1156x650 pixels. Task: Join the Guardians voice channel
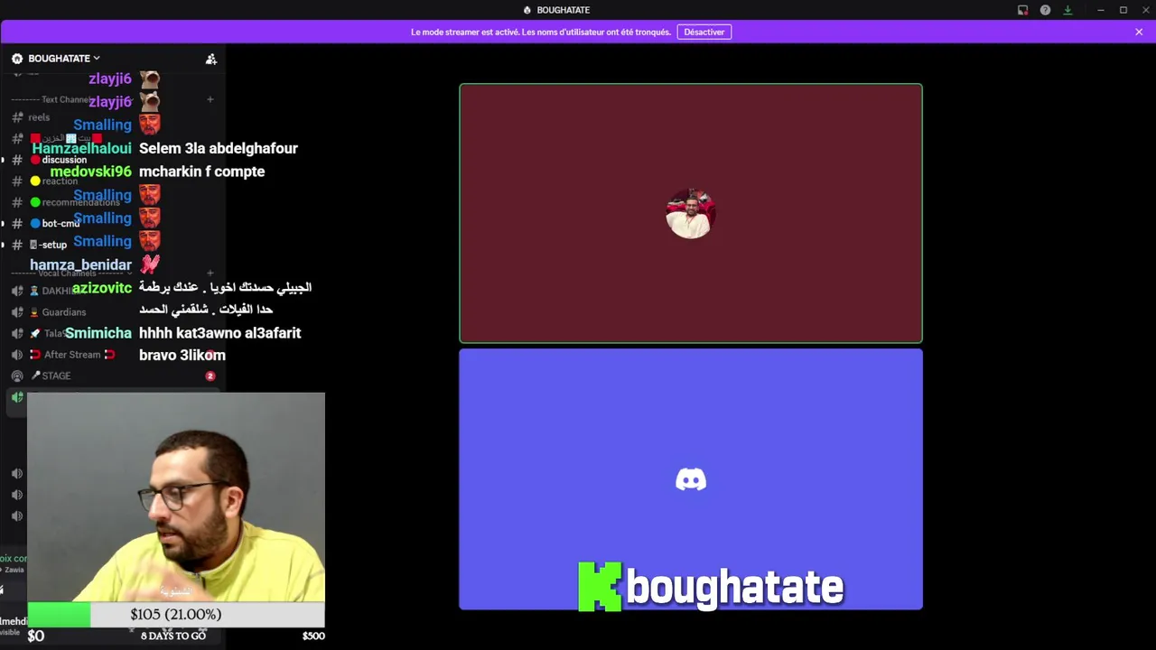(x=63, y=312)
